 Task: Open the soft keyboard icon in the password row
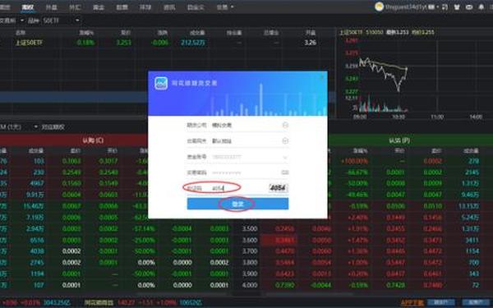point(285,172)
